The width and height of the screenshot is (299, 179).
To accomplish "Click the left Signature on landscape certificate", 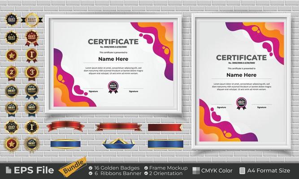I will point(93,91).
